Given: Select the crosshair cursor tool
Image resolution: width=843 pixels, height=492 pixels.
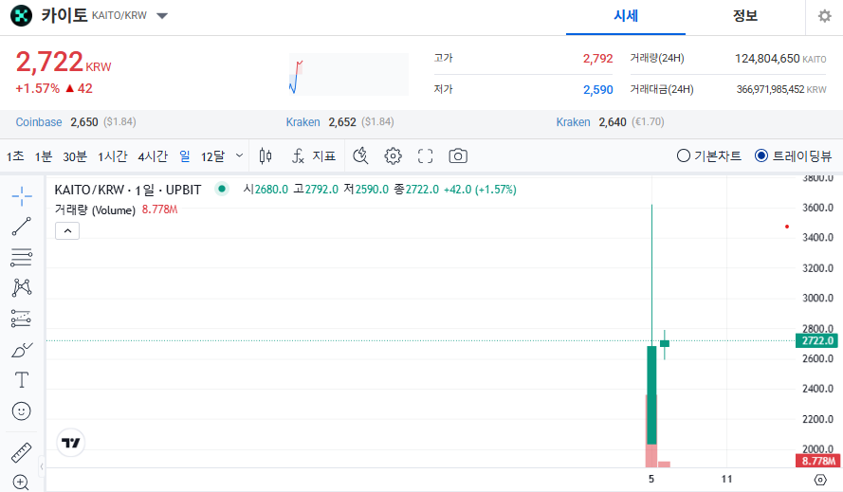Looking at the screenshot, I should click(x=22, y=196).
